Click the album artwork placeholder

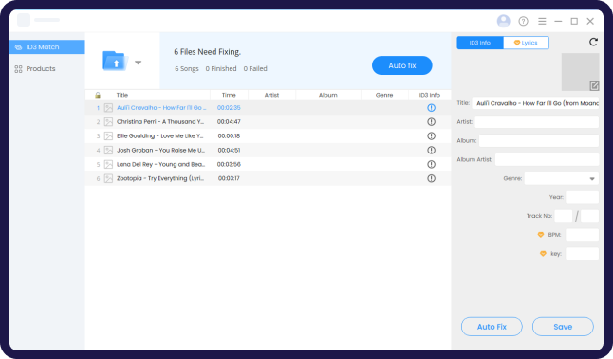580,72
